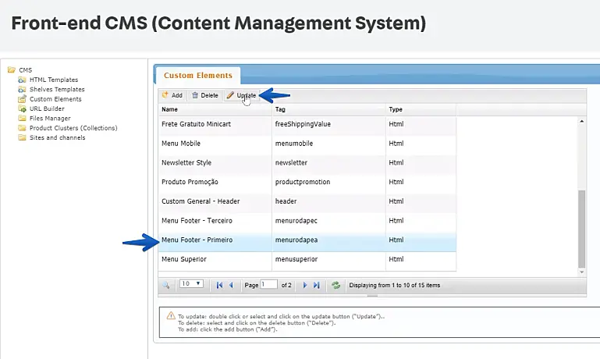Jump to the last page arrow

[x=316, y=285]
